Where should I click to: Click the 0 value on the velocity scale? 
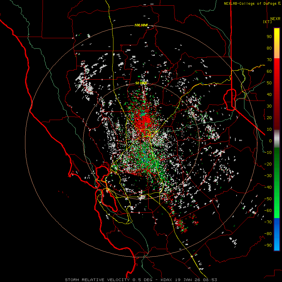[270, 141]
